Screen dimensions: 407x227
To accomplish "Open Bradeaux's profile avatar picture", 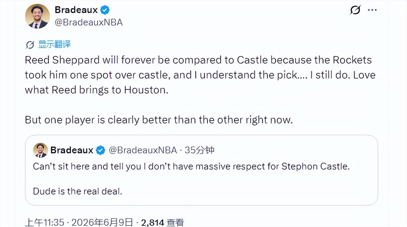I will 37,16.
